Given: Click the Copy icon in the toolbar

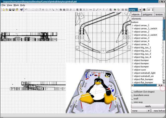Looking at the screenshot, I should point(61,10).
